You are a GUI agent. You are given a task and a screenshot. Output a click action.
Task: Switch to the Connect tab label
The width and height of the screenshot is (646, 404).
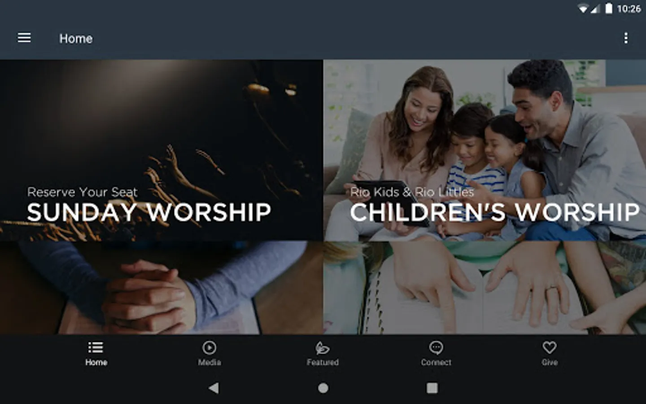point(436,362)
